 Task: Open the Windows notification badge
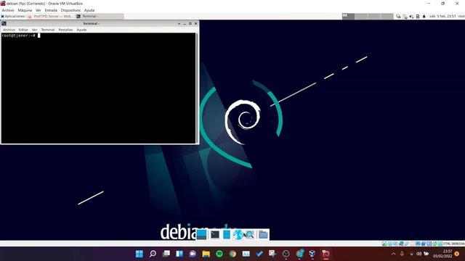pos(457,254)
